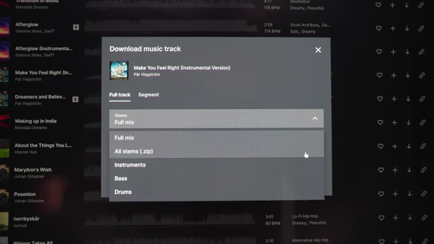Favorite the Transition in Mood track

pyautogui.click(x=378, y=5)
